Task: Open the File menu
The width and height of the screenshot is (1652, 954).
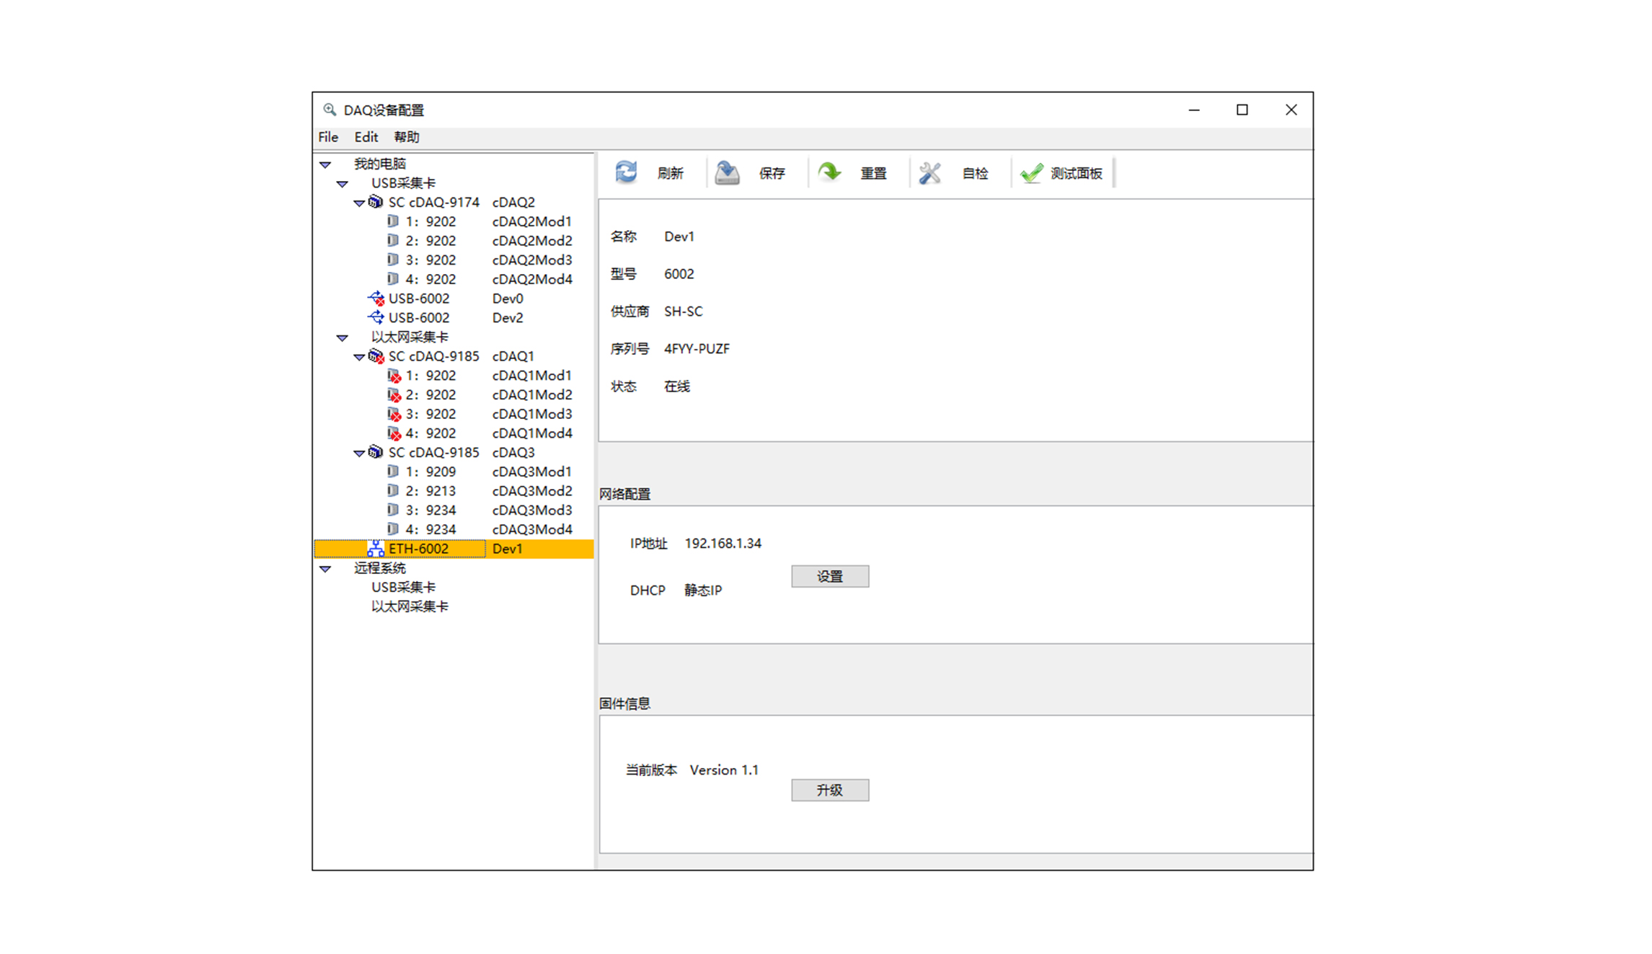Action: click(328, 137)
